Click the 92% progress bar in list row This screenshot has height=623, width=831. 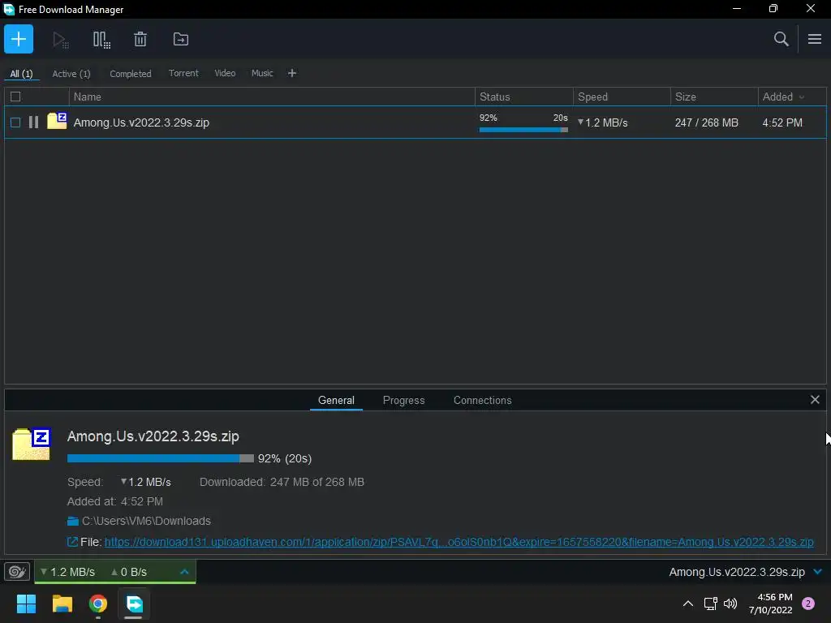pos(523,130)
